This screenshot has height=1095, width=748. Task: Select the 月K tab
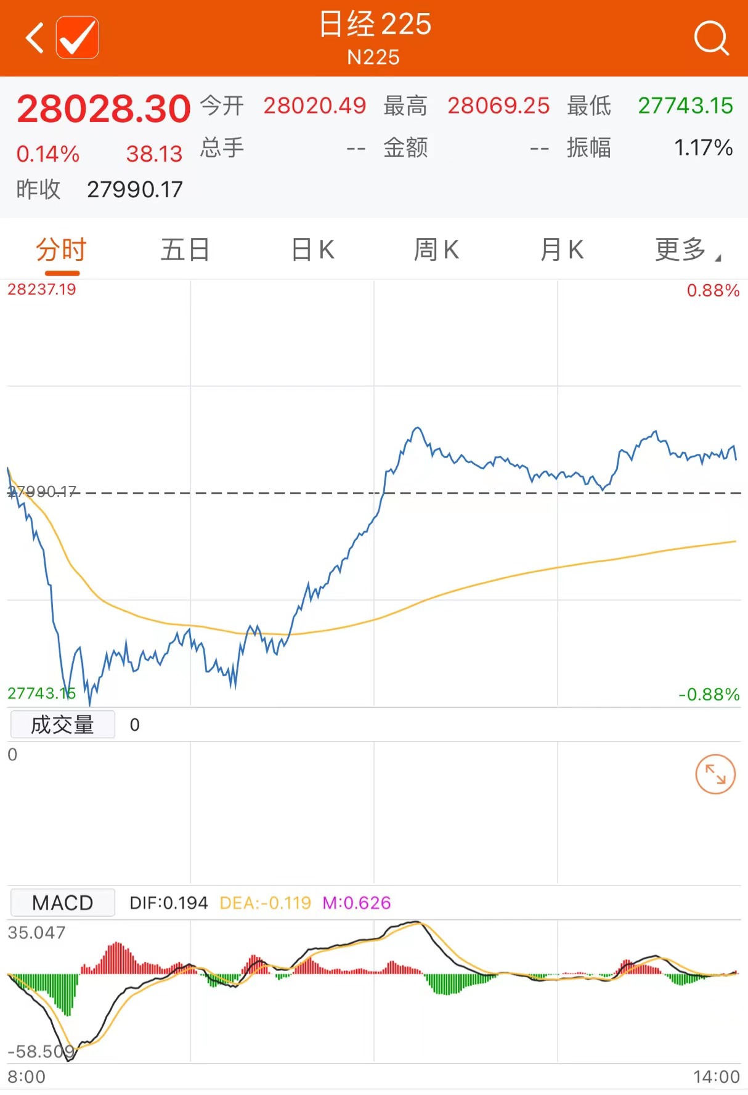point(561,250)
